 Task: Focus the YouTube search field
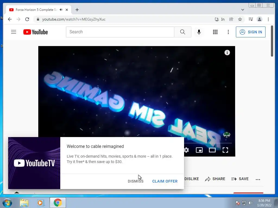click(120, 32)
